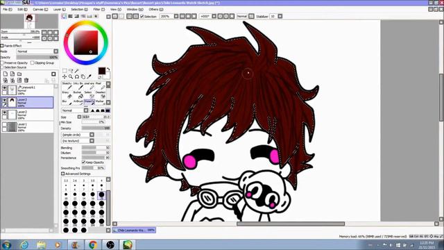Screen dimensions: 444x250
Task: Open the Filter menu
Action: 99,9
